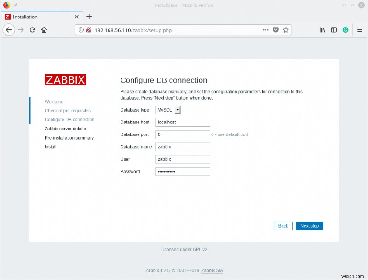Click the Back button
Viewport: 368px width, 280px height.
point(283,226)
